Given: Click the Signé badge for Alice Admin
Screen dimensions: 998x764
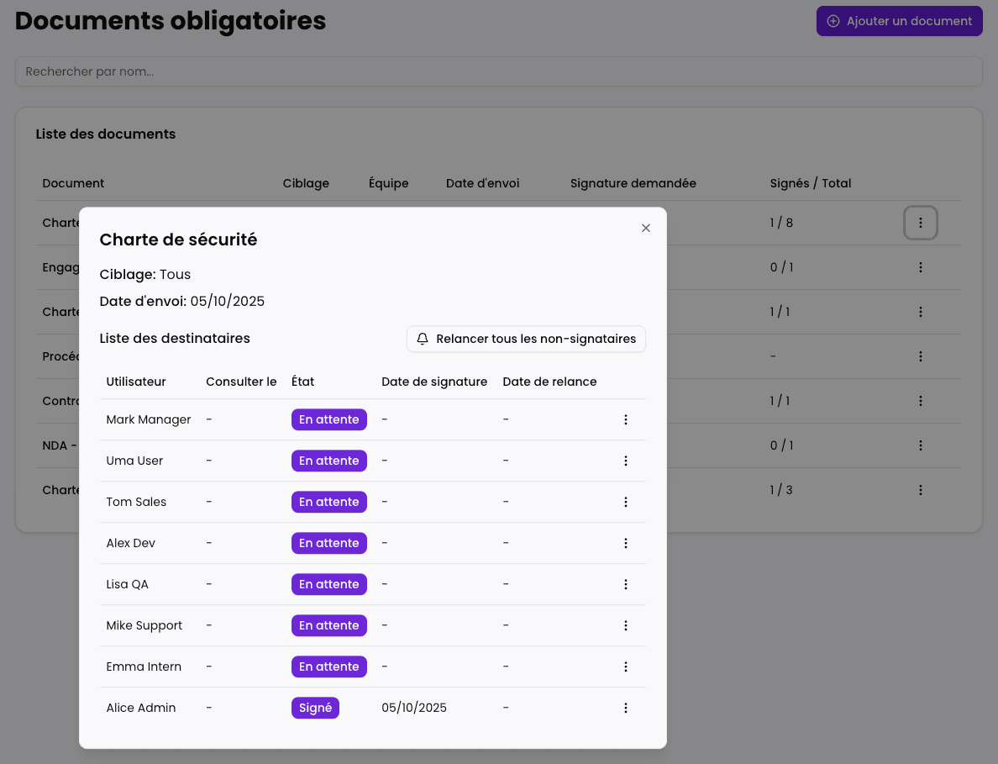Looking at the screenshot, I should [315, 708].
